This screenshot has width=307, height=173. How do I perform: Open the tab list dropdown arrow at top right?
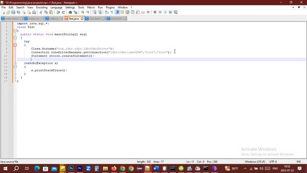coord(299,7)
